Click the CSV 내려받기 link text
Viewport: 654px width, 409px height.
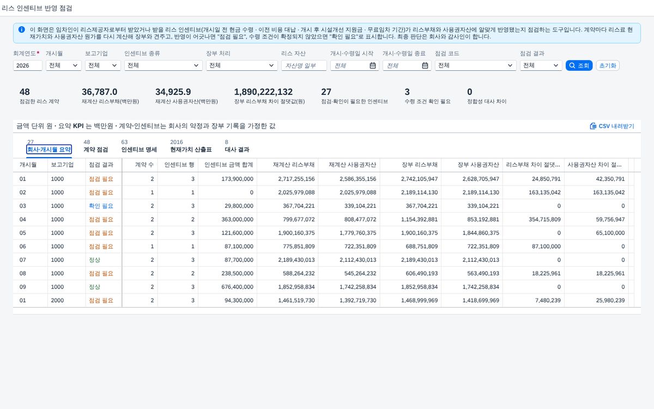coord(616,126)
